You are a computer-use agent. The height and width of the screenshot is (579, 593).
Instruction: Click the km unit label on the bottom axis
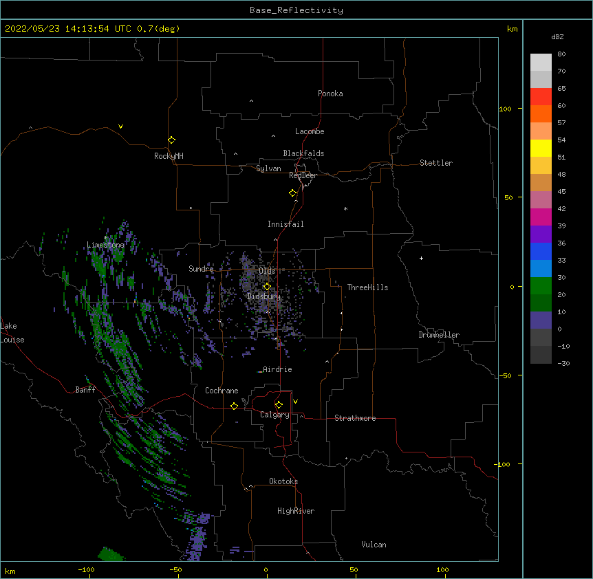[10, 571]
